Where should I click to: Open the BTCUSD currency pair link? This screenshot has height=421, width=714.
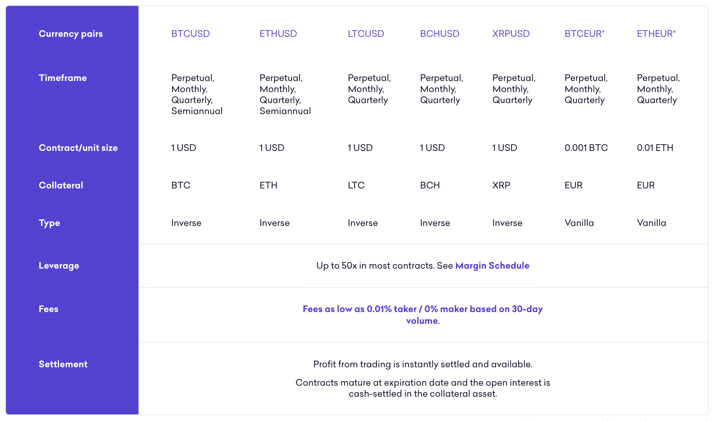[190, 33]
